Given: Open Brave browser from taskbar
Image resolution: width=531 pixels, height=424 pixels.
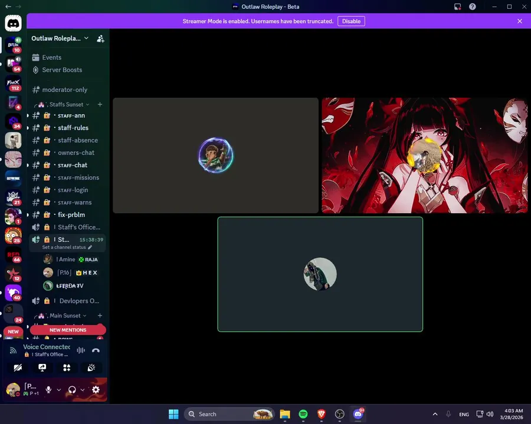Looking at the screenshot, I should (x=322, y=414).
